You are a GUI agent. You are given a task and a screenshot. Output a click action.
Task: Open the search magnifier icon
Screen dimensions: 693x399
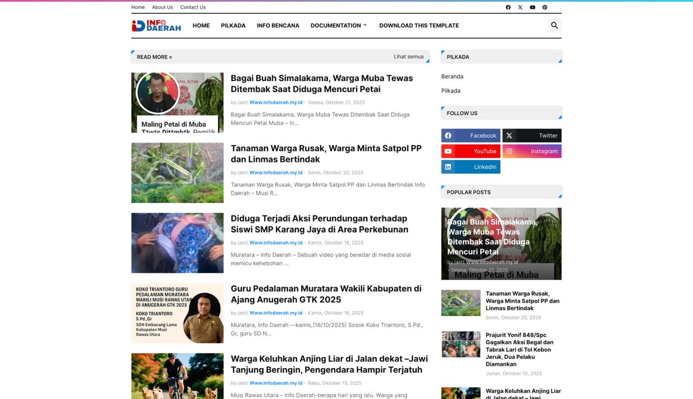(x=554, y=25)
